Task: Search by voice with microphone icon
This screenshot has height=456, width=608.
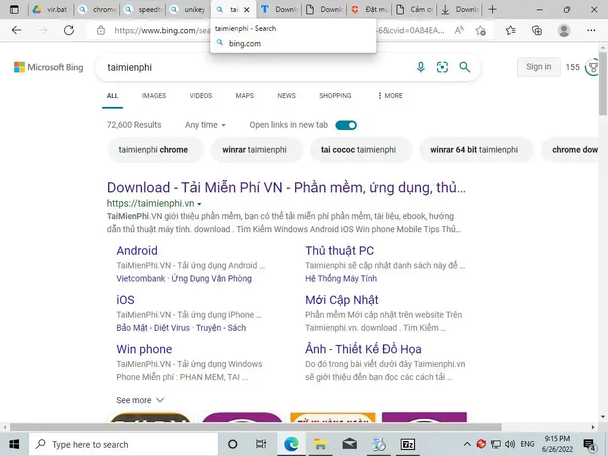Action: click(x=421, y=67)
